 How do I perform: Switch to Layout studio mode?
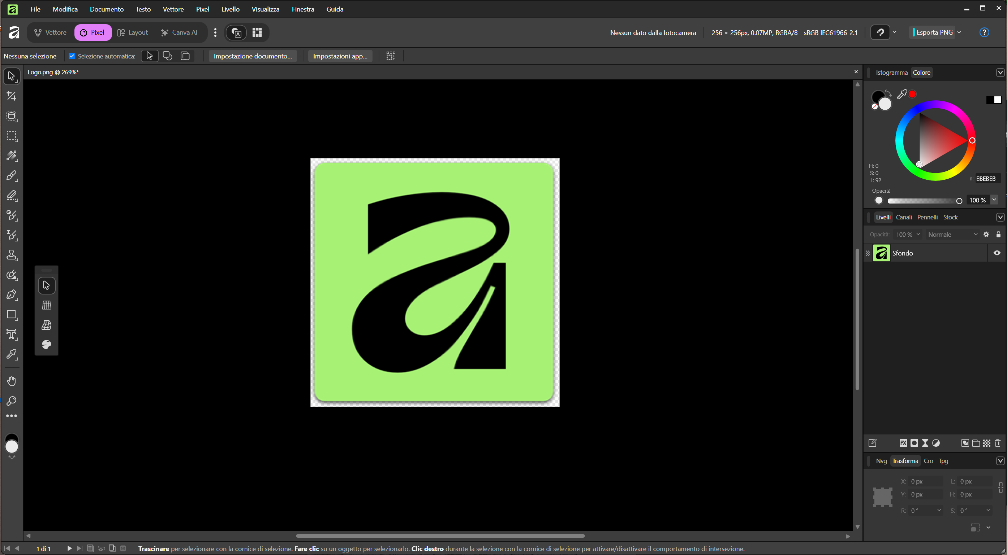click(x=133, y=32)
